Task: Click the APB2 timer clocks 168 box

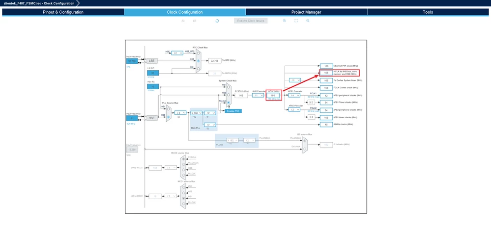Action: [x=326, y=117]
